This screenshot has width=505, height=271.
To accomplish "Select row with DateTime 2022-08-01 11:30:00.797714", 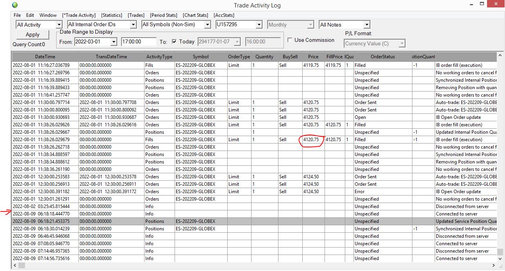I will pyautogui.click(x=254, y=102).
